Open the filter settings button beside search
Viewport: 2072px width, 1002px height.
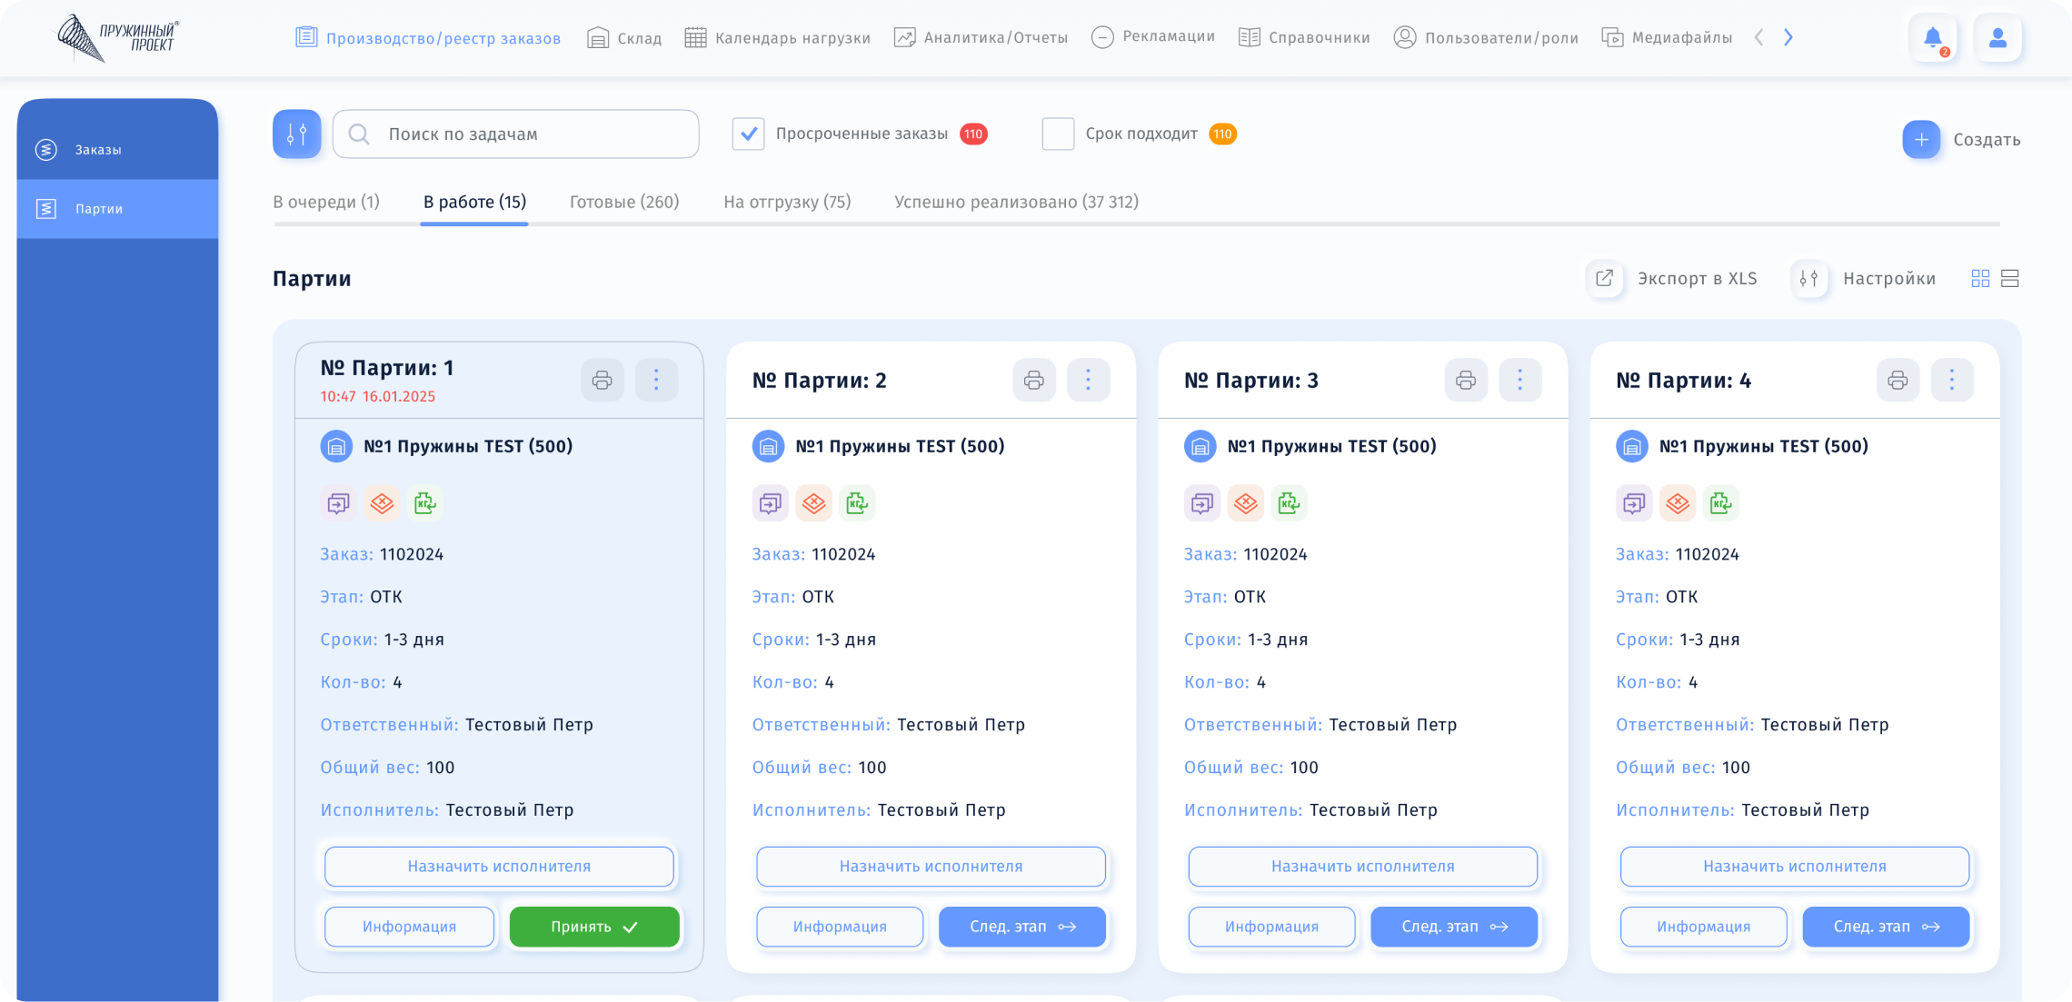tap(296, 134)
